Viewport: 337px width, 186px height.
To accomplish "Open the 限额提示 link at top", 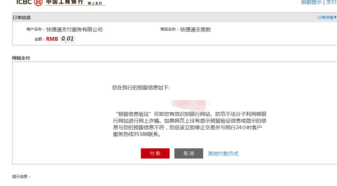I will [311, 2].
